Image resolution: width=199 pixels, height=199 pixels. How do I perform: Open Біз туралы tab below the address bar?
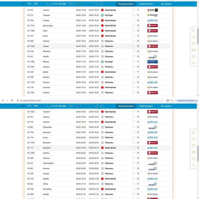click(166, 106)
